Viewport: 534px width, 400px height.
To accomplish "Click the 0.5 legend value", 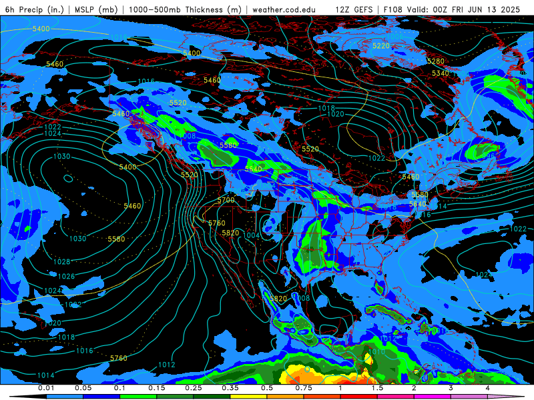I will click(267, 388).
